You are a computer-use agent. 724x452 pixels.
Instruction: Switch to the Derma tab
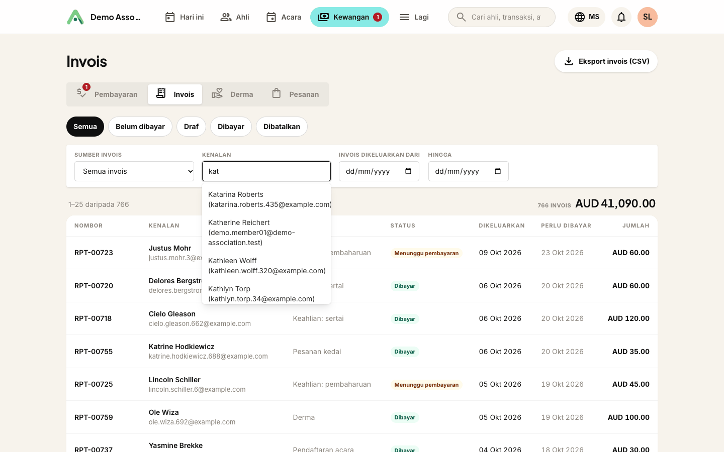click(x=232, y=94)
